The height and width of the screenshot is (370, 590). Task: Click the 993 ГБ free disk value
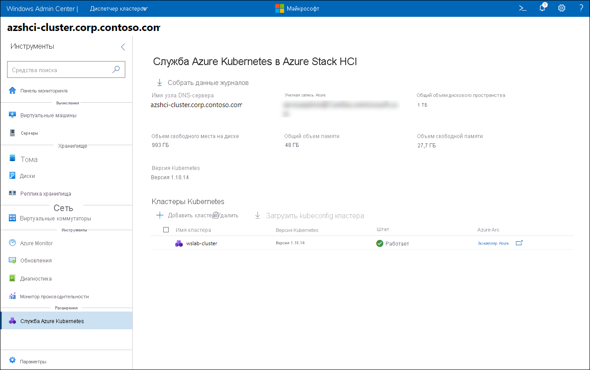coord(160,145)
